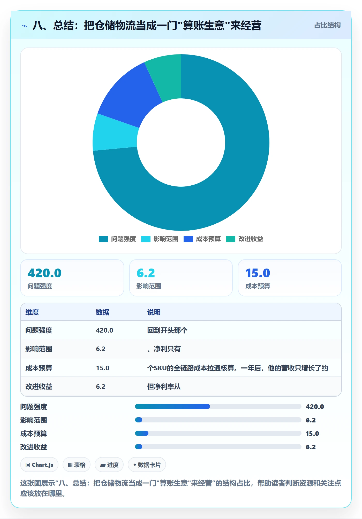Click the 成本预算 table row label
This screenshot has height=519, width=362.
coord(39,368)
